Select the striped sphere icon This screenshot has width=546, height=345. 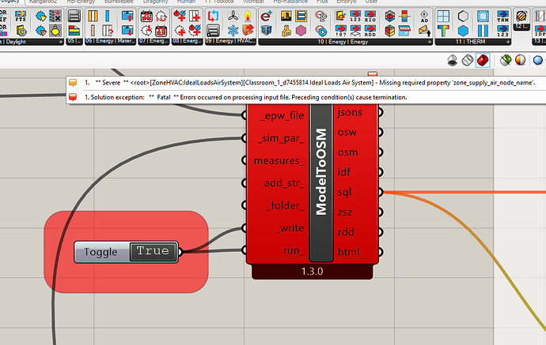(x=521, y=16)
